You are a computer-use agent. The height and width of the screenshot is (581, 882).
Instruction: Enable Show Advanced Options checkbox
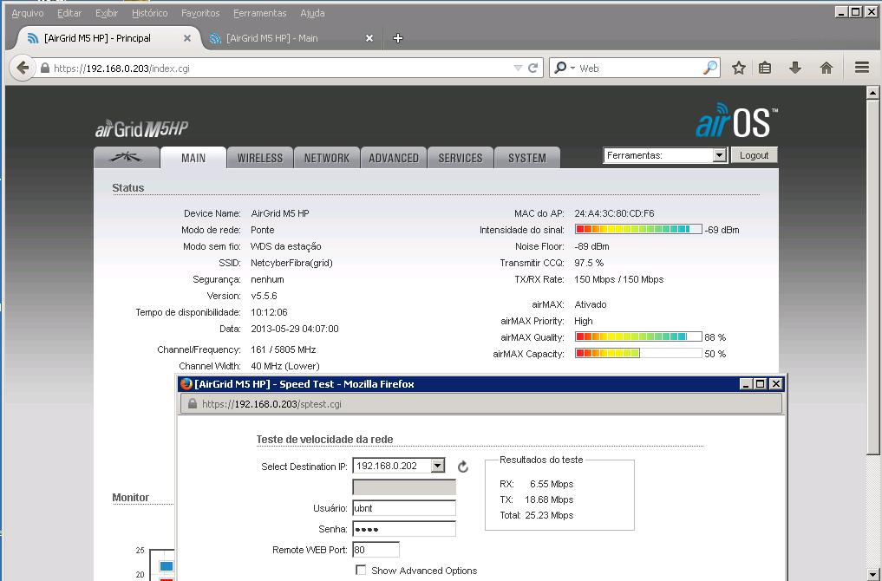(361, 571)
